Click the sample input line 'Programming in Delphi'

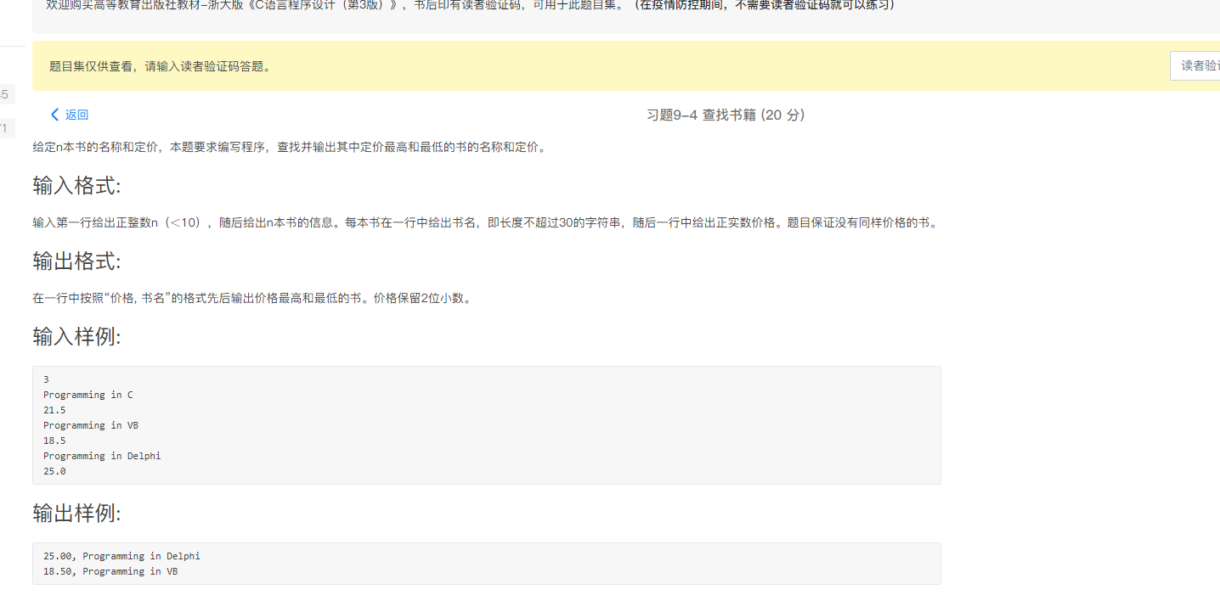(102, 456)
